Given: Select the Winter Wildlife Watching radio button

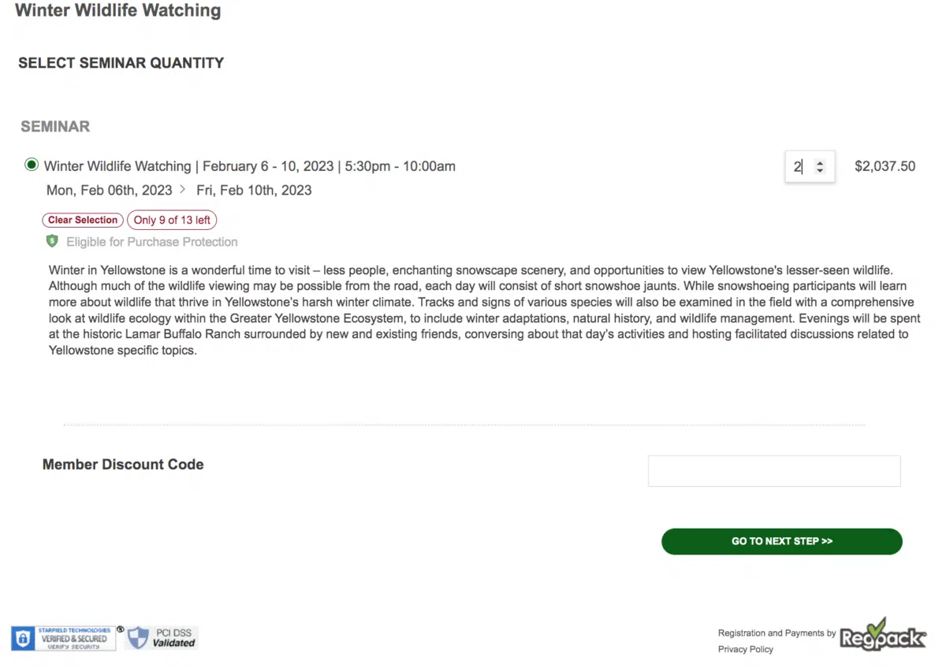Looking at the screenshot, I should [x=32, y=165].
